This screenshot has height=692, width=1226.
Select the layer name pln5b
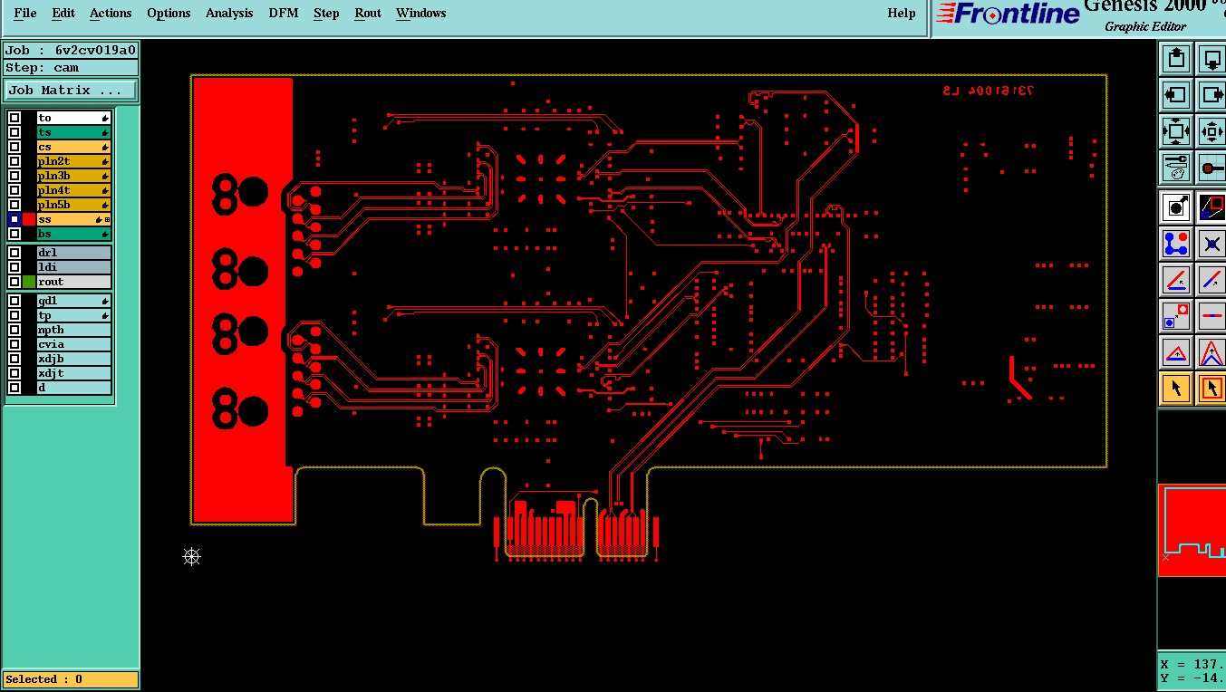73,205
